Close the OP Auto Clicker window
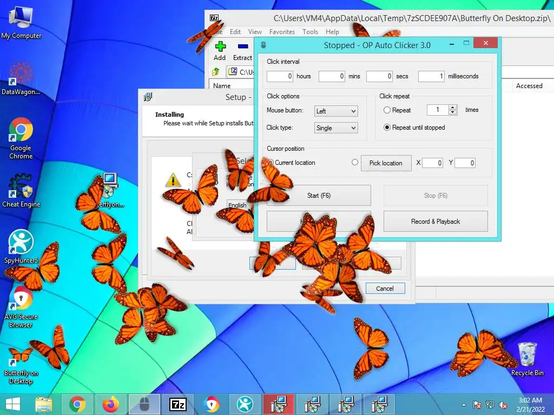 point(486,43)
